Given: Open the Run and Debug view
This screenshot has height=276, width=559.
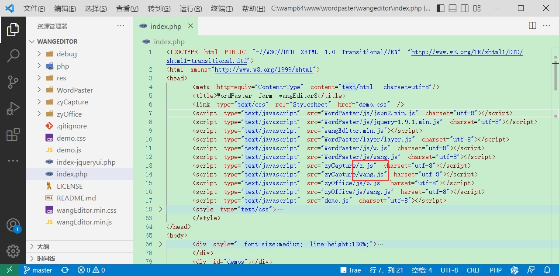Looking at the screenshot, I should tap(13, 108).
